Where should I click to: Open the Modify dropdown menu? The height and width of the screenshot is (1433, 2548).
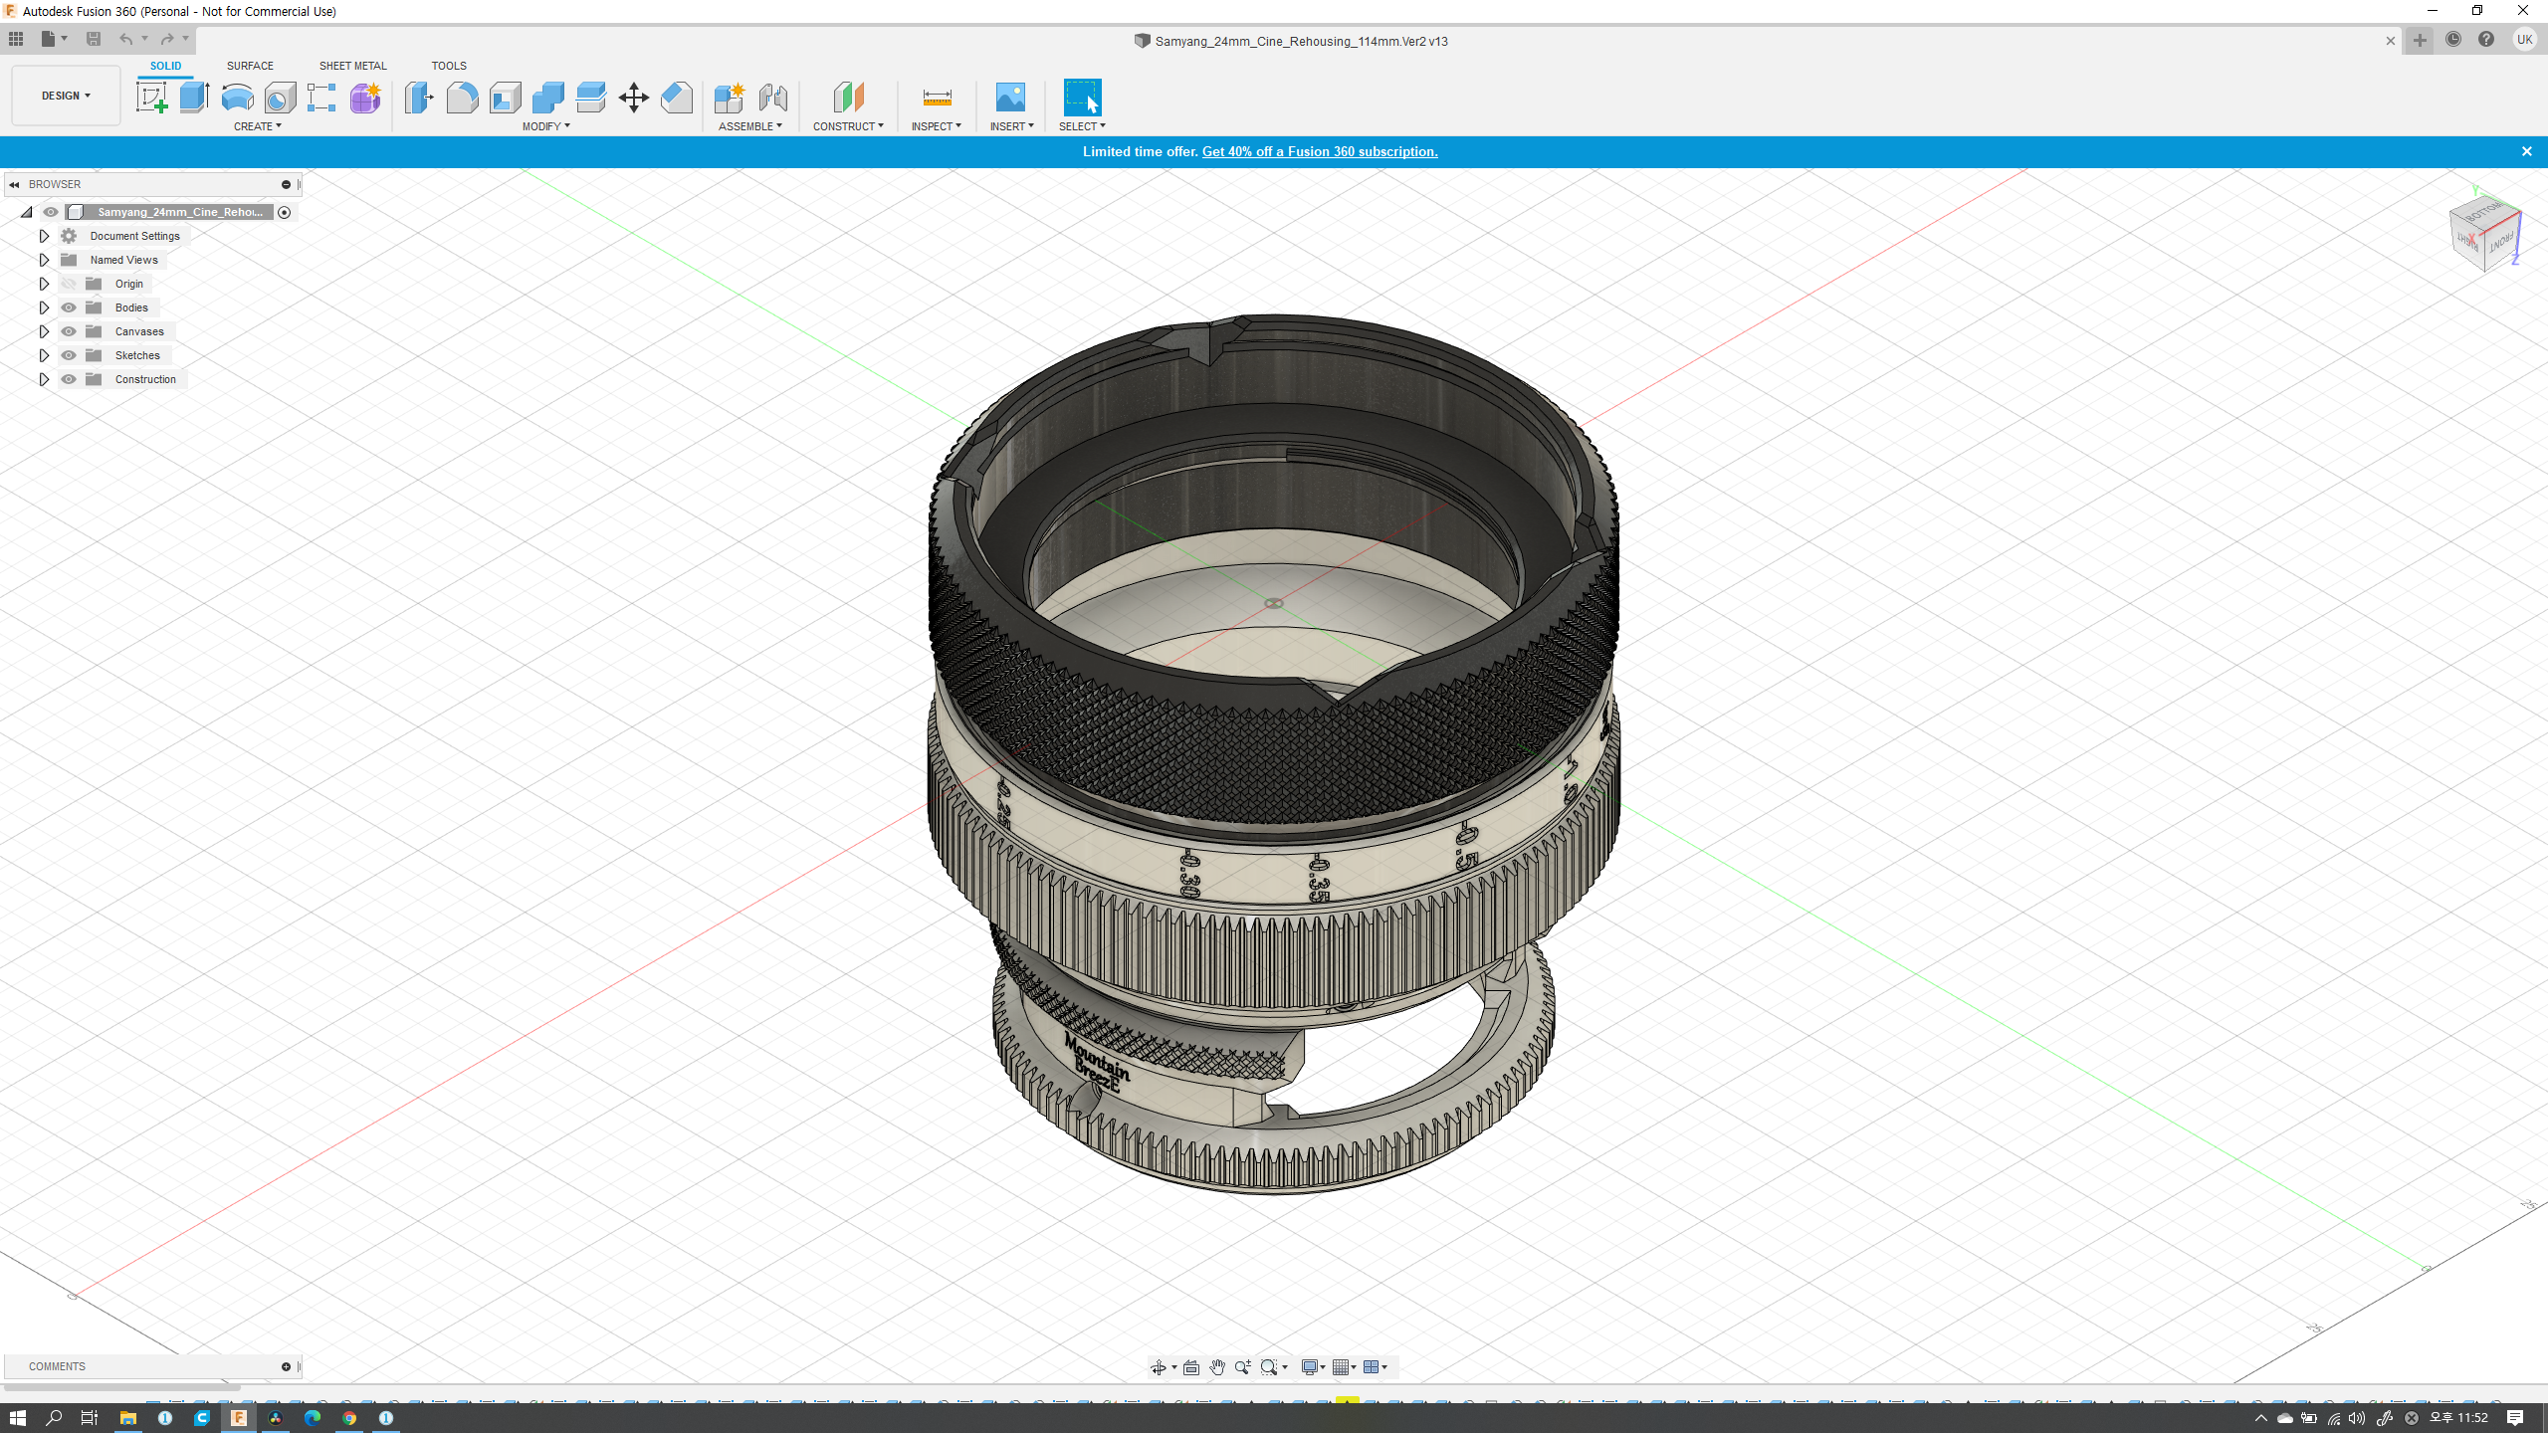pyautogui.click(x=546, y=126)
